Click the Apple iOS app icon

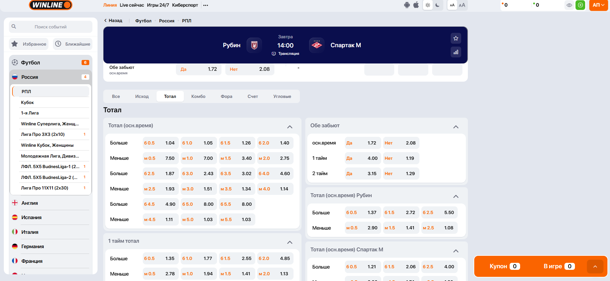416,5
